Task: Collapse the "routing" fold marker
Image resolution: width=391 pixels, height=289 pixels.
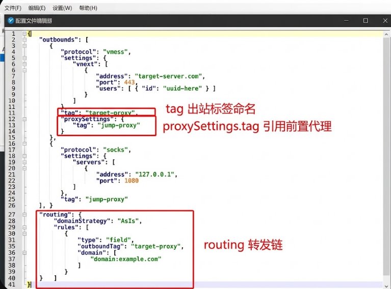Action: [x=24, y=215]
